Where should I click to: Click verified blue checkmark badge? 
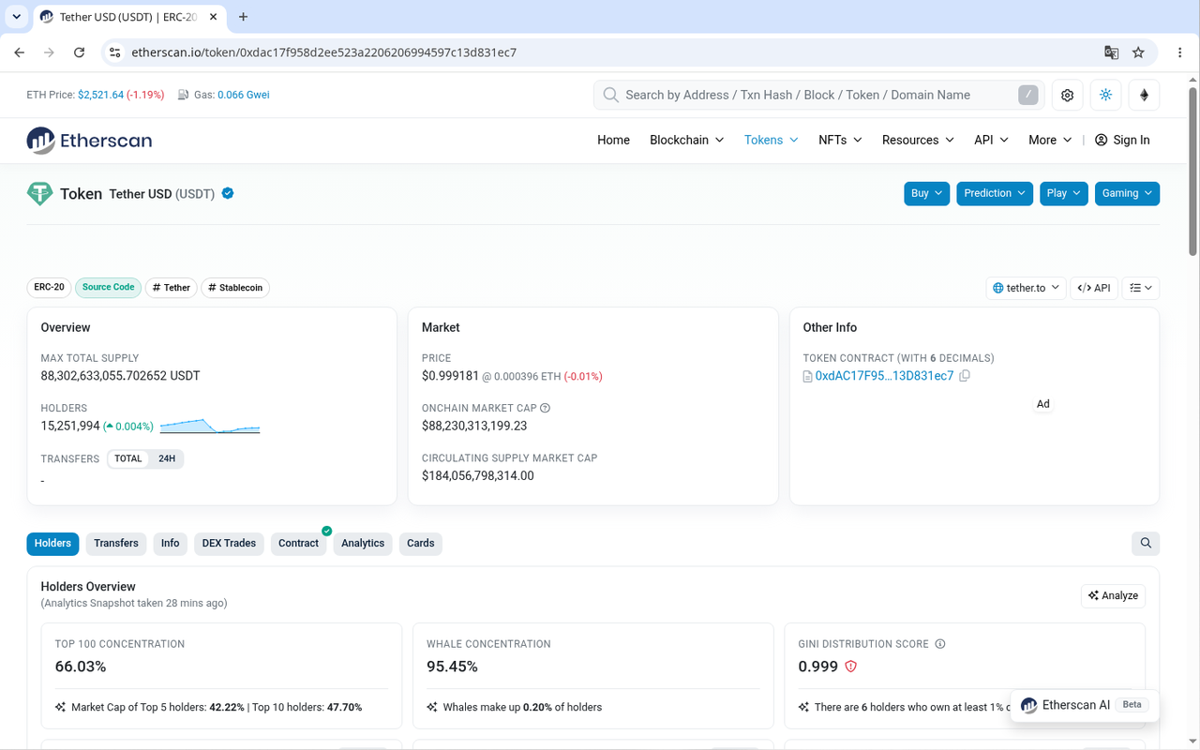pyautogui.click(x=228, y=193)
